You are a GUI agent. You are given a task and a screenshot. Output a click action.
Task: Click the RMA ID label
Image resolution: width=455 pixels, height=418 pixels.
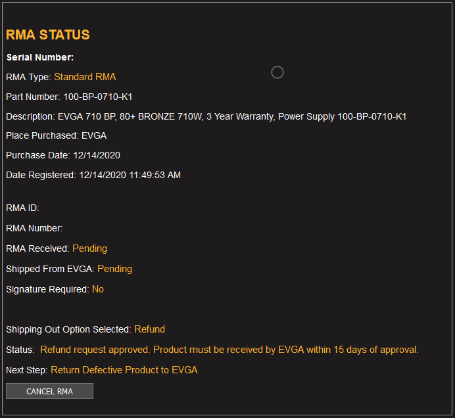click(22, 208)
